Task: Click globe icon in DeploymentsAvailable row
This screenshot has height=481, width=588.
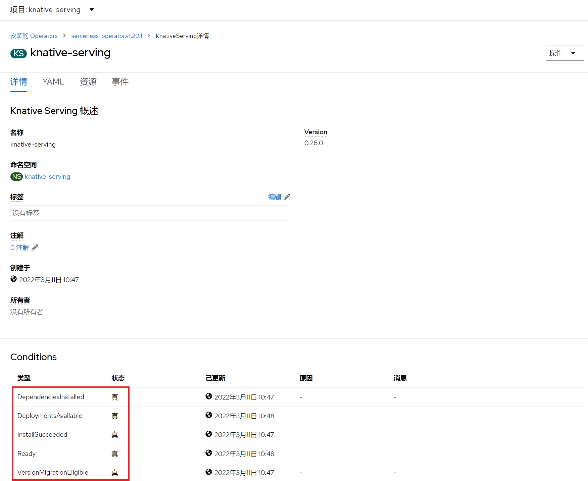Action: (x=209, y=415)
